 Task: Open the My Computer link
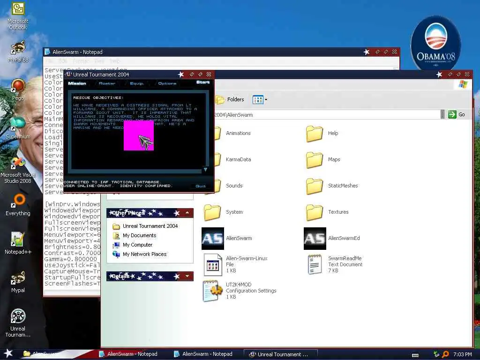[x=133, y=245]
